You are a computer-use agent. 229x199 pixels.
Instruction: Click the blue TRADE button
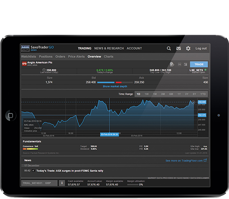tap(199, 64)
